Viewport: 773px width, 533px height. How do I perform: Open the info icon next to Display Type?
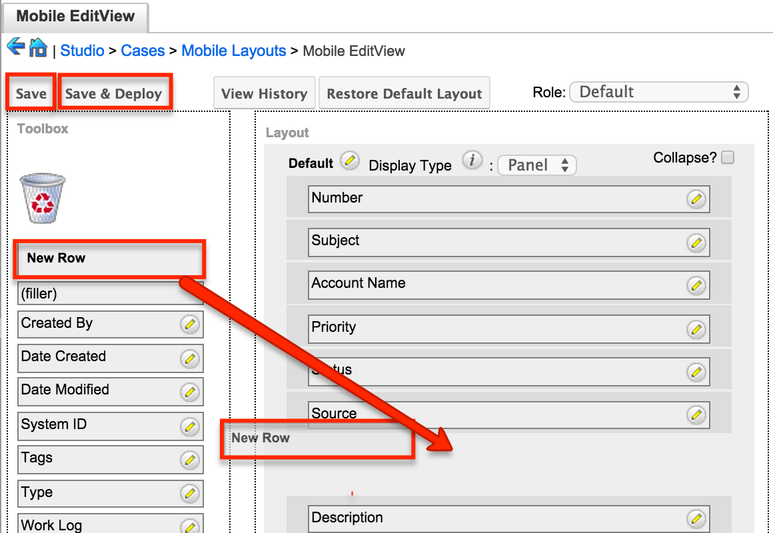(472, 160)
